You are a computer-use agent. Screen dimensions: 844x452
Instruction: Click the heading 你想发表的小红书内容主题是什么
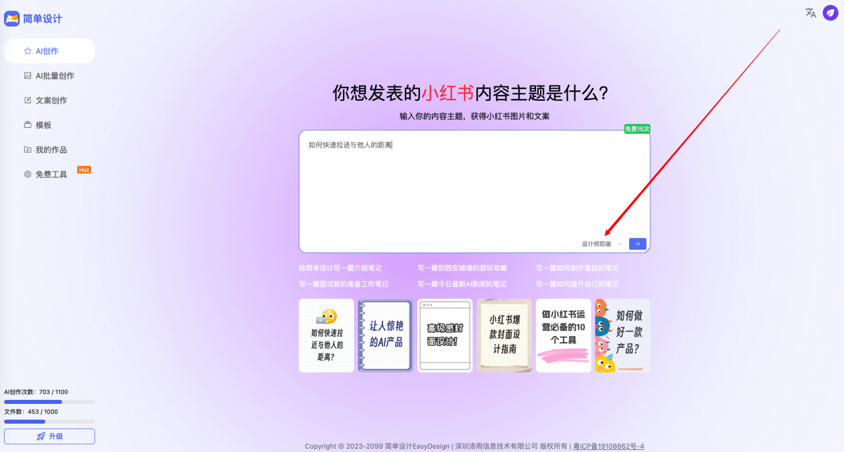coord(470,93)
